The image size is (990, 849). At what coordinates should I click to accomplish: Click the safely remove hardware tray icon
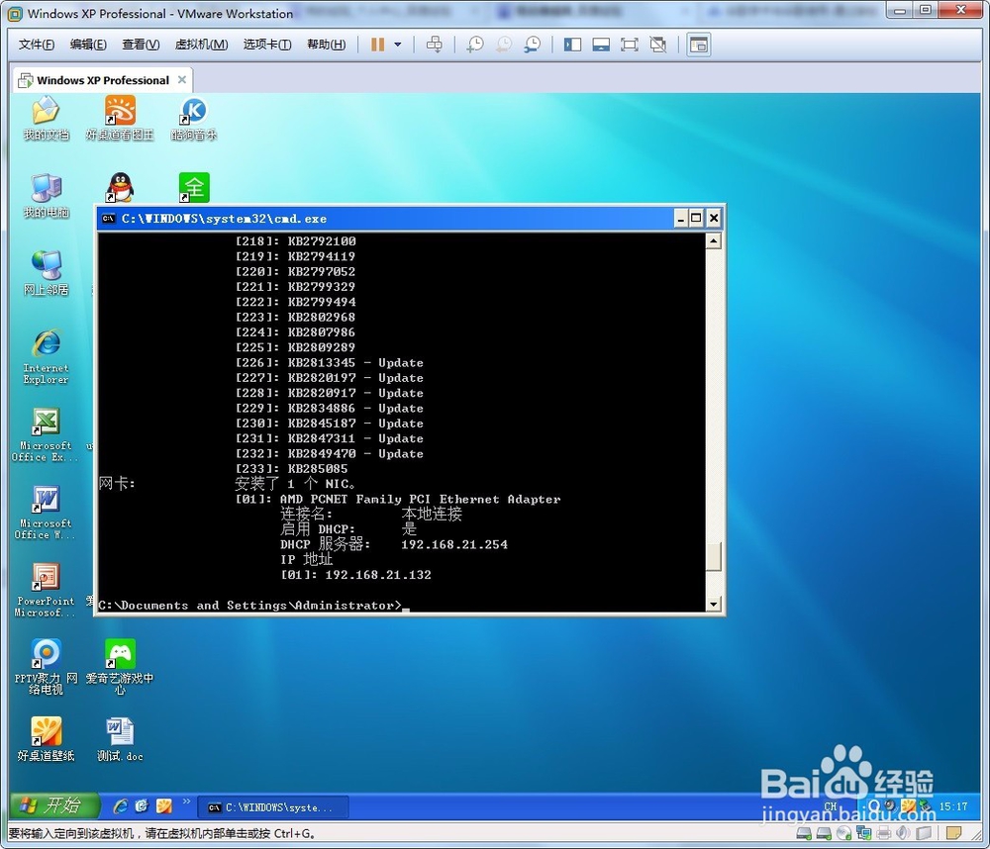point(925,805)
